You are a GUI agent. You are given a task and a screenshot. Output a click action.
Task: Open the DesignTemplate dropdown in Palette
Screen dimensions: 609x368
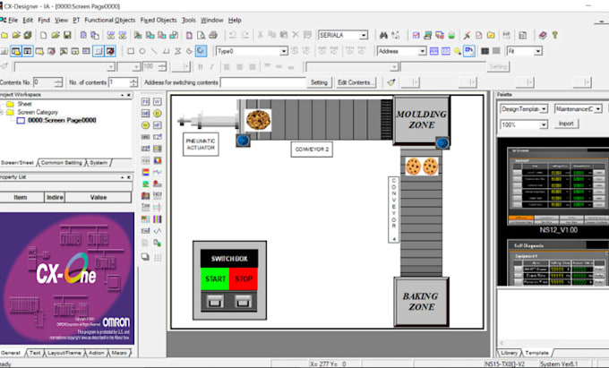545,109
